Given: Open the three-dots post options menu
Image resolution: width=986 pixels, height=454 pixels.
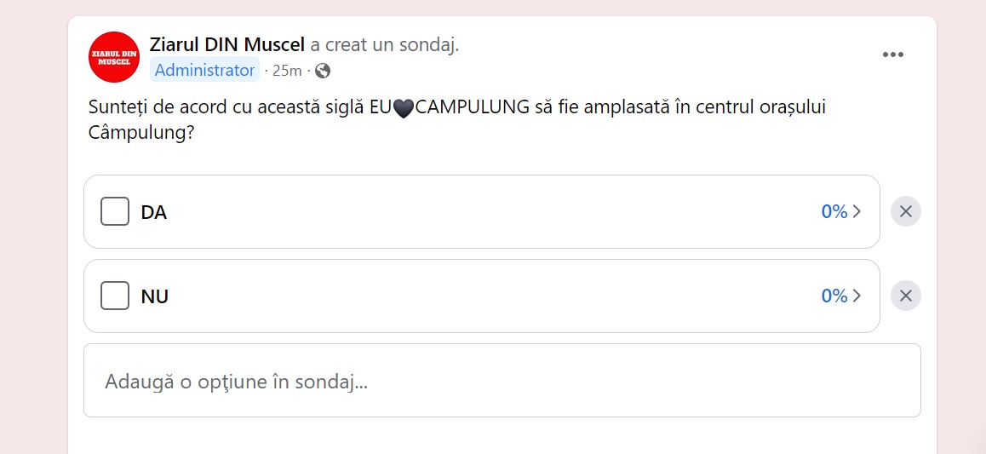Looking at the screenshot, I should coord(893,55).
